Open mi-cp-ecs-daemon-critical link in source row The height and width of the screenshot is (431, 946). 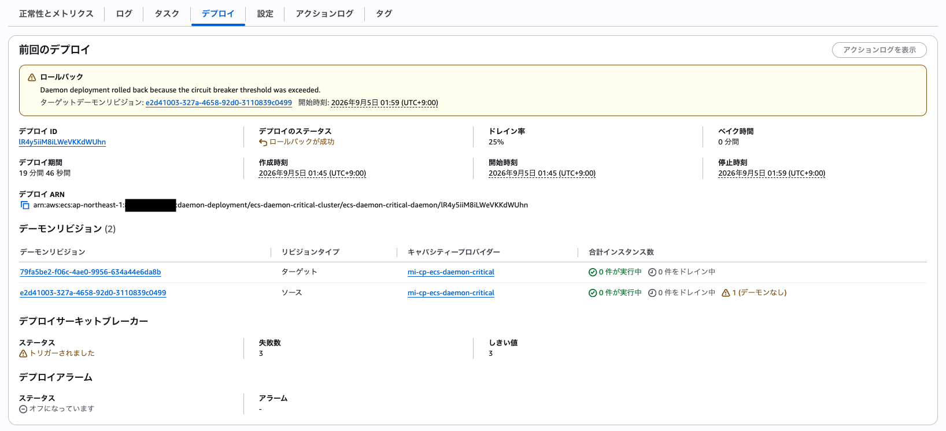(451, 293)
